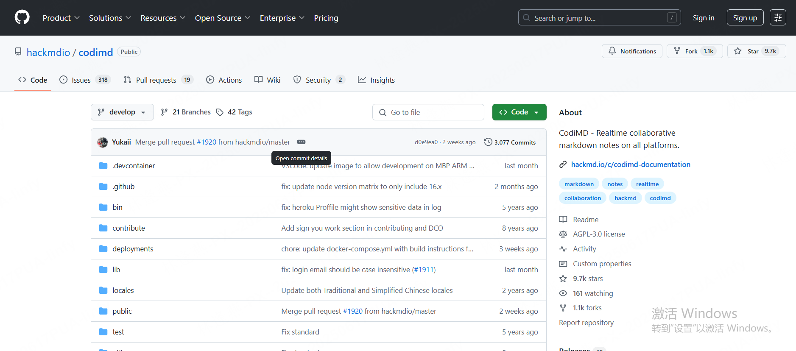Switch to the Pull requests tab
Screen dimensions: 796x351
pyautogui.click(x=159, y=80)
